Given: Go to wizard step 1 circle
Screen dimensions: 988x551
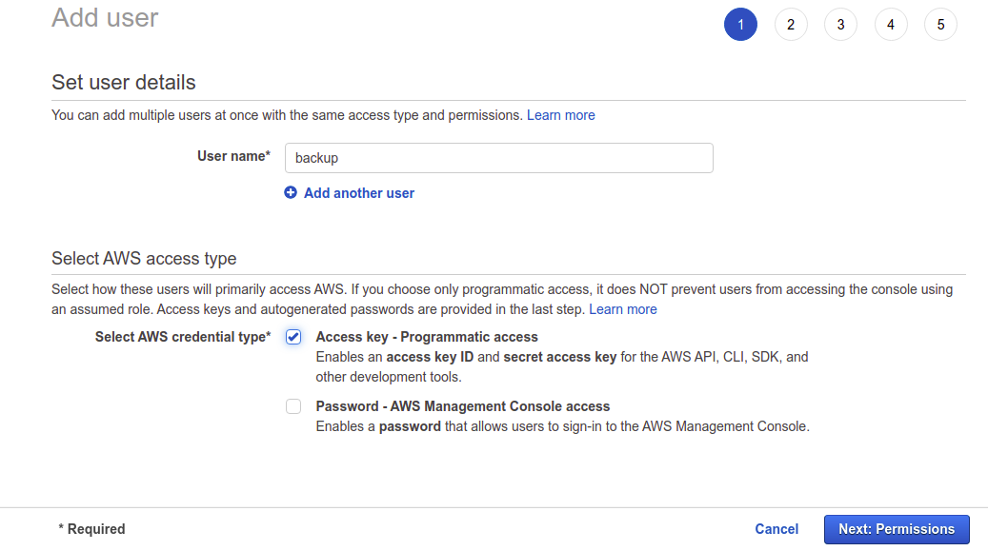Looking at the screenshot, I should [x=740, y=25].
